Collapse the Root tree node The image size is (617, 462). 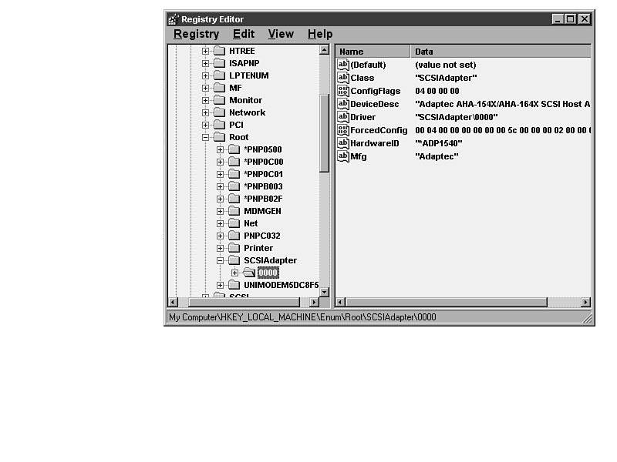click(206, 137)
